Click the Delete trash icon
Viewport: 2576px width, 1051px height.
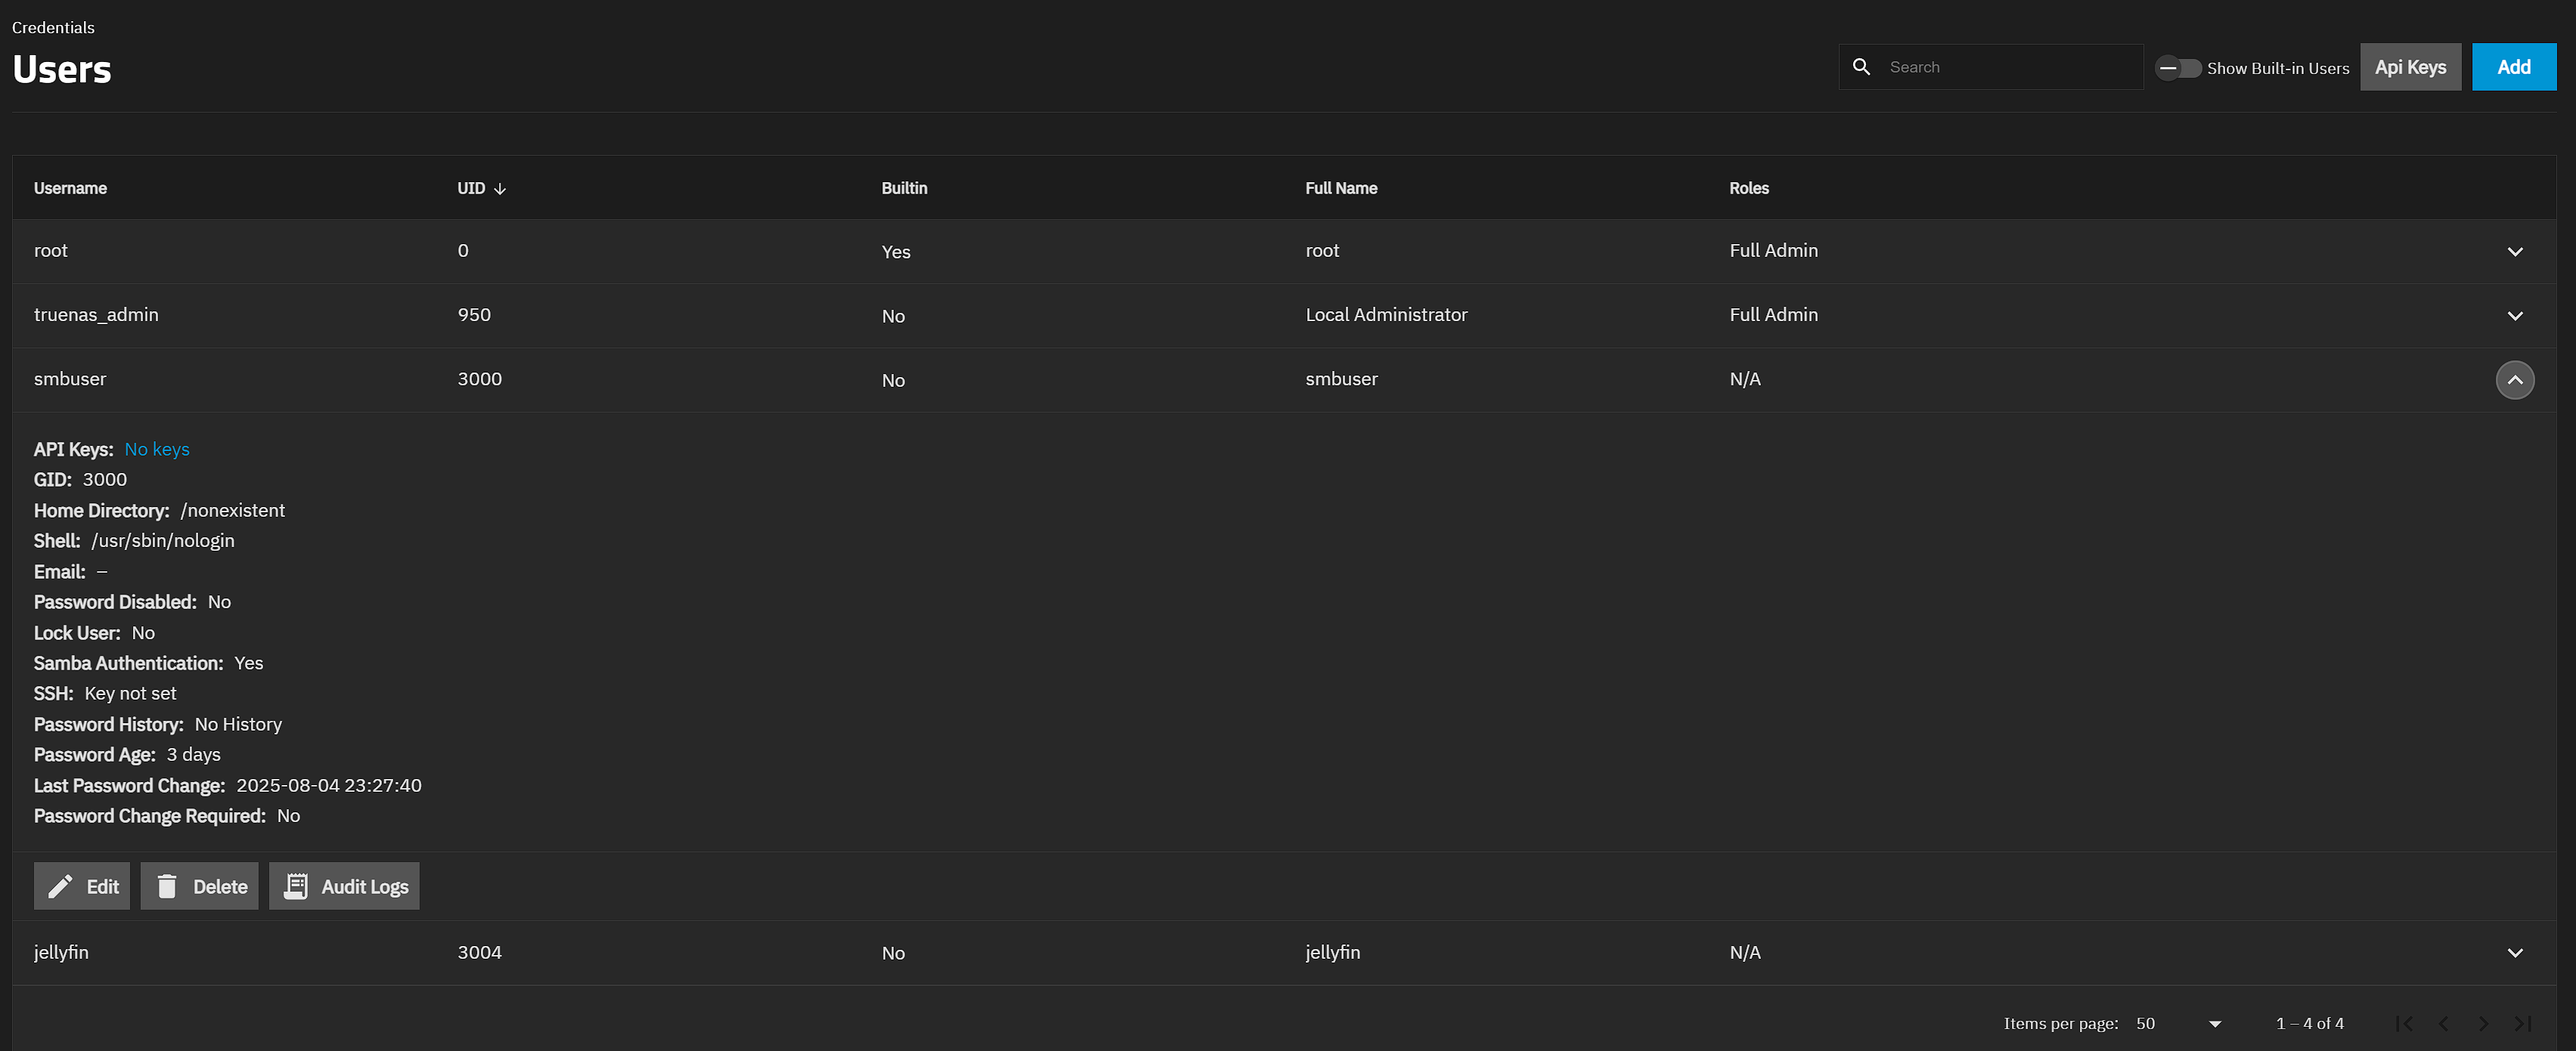pyautogui.click(x=167, y=886)
